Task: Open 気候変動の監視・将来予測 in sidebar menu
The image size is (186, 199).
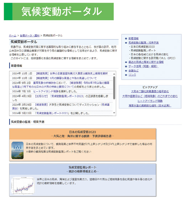Action: 143,43
